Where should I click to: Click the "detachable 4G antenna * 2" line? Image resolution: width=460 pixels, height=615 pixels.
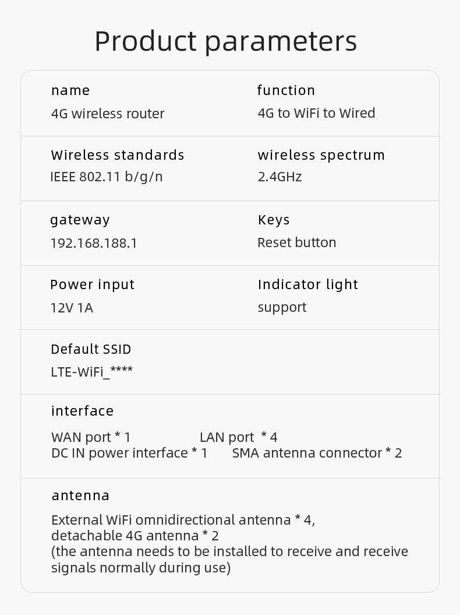pos(135,535)
